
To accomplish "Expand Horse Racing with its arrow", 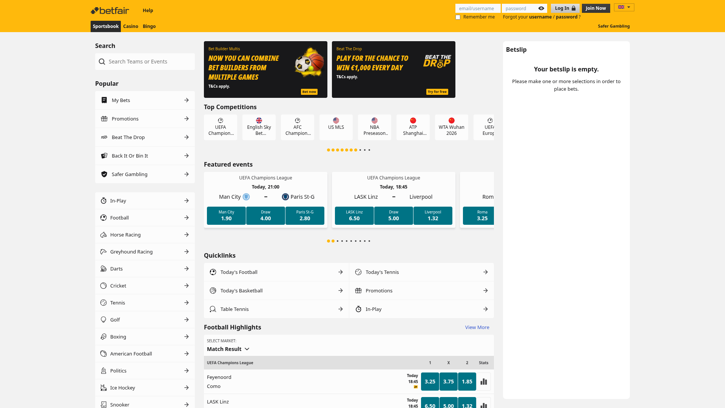I will tap(187, 235).
